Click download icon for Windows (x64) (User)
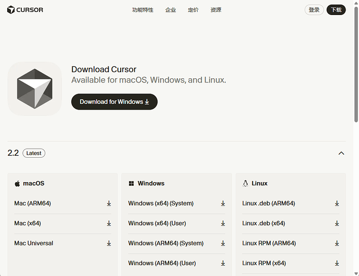The width and height of the screenshot is (359, 276). click(x=223, y=223)
